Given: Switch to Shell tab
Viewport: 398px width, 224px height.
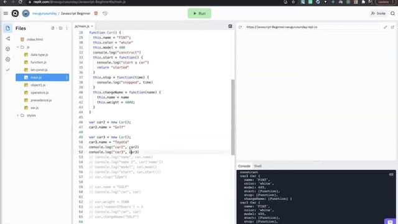Looking at the screenshot, I should click(257, 166).
